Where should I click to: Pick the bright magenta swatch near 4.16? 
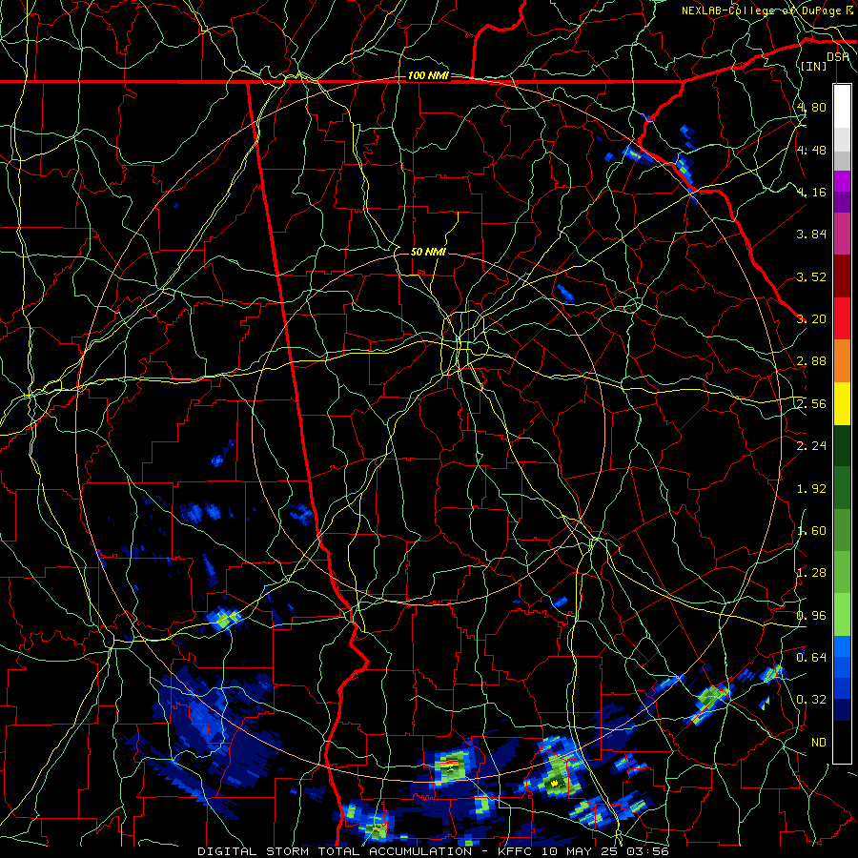[x=842, y=181]
